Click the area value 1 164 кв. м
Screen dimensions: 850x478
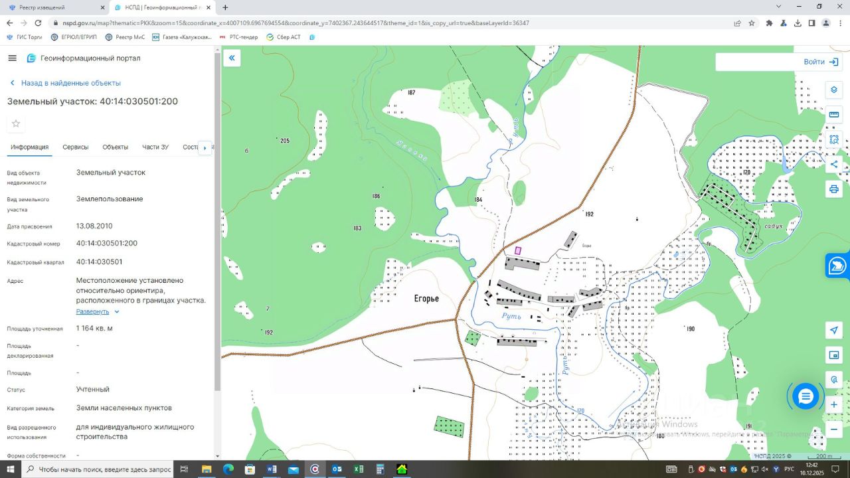pos(94,329)
